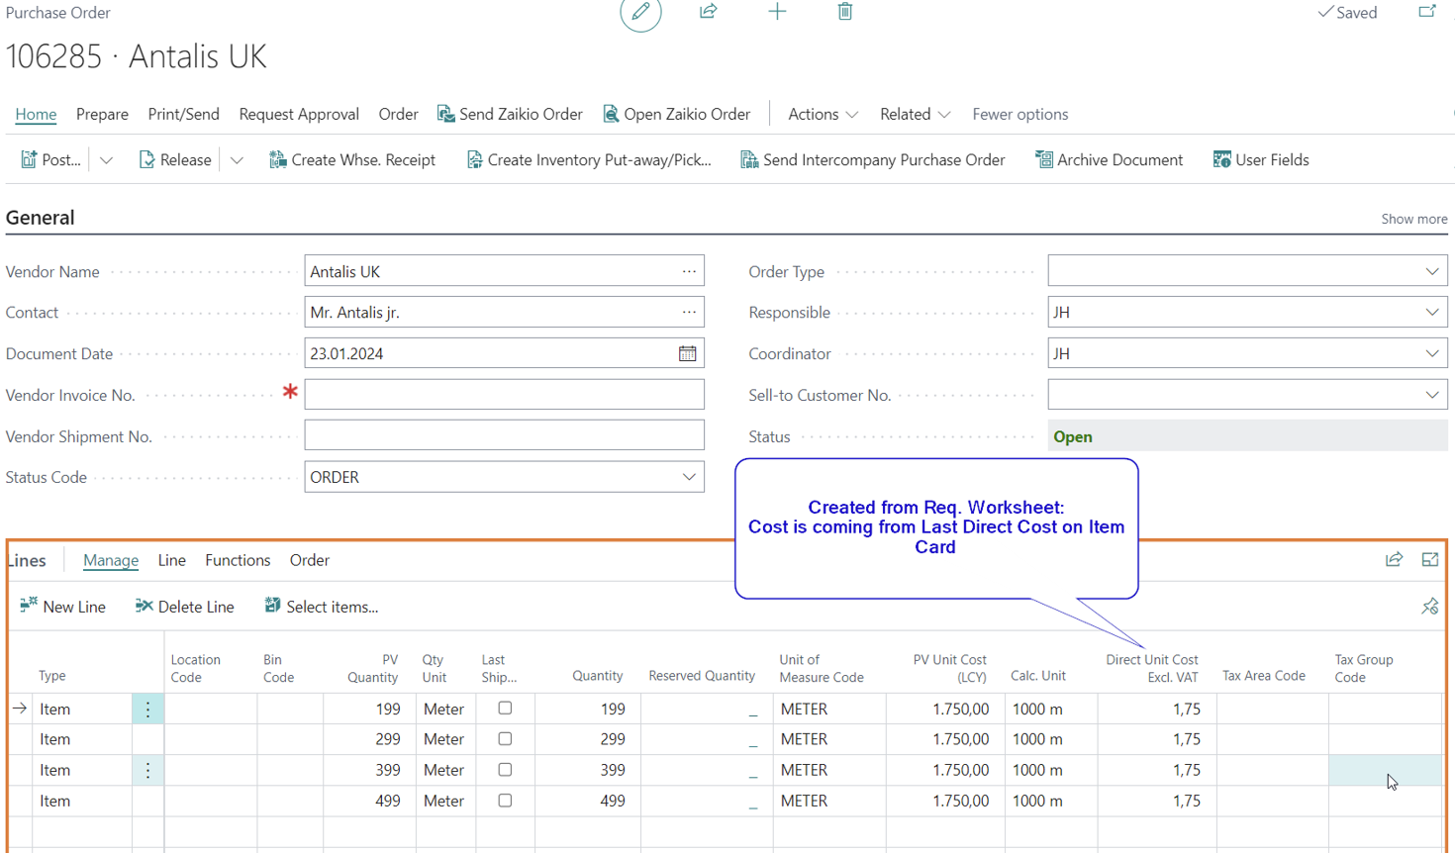Click Send Intercompany Purchase Order
The image size is (1455, 854).
[872, 159]
